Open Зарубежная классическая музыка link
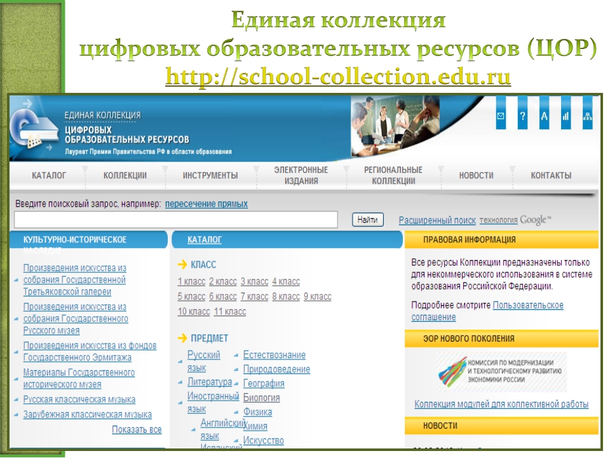The height and width of the screenshot is (458, 610). [88, 415]
